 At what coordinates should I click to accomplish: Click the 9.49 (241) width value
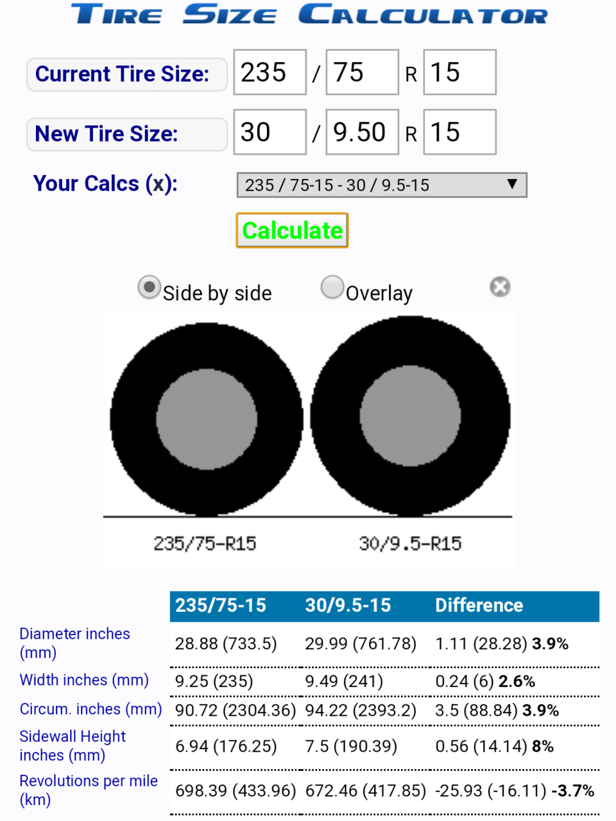tap(344, 681)
